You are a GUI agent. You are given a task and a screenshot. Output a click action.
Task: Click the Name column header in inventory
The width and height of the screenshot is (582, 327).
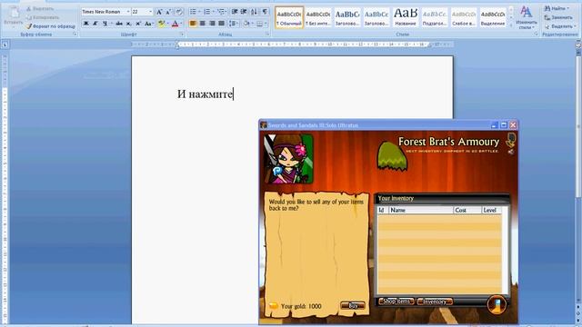pos(421,210)
